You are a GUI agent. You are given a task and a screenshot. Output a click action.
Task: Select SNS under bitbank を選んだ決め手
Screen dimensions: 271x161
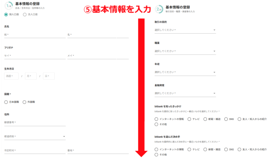click(226, 149)
